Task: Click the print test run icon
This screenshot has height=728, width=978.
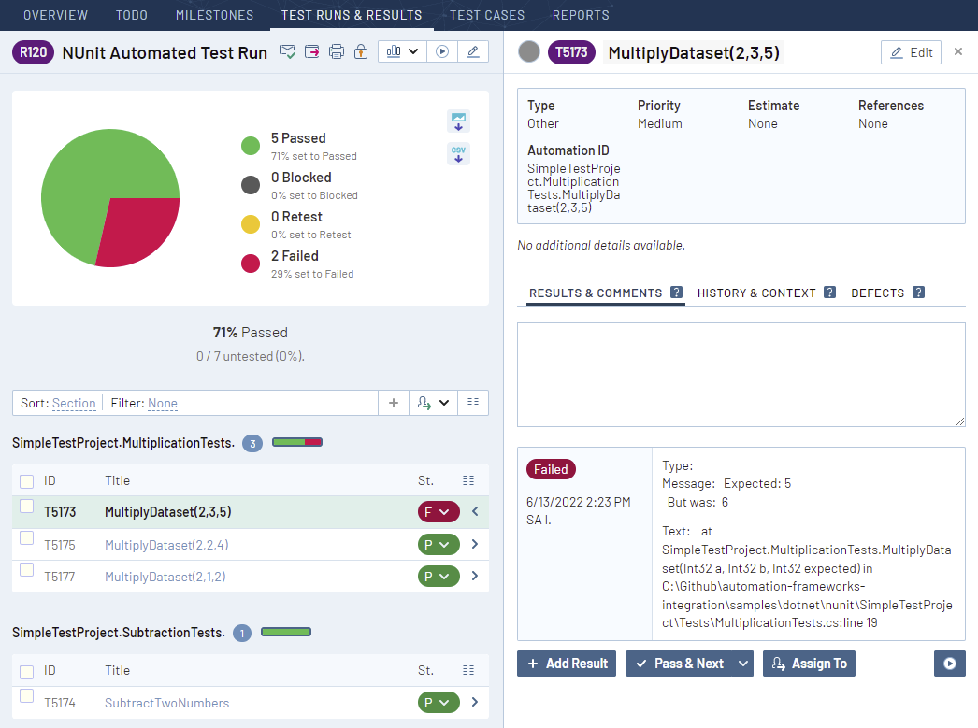Action: 337,52
